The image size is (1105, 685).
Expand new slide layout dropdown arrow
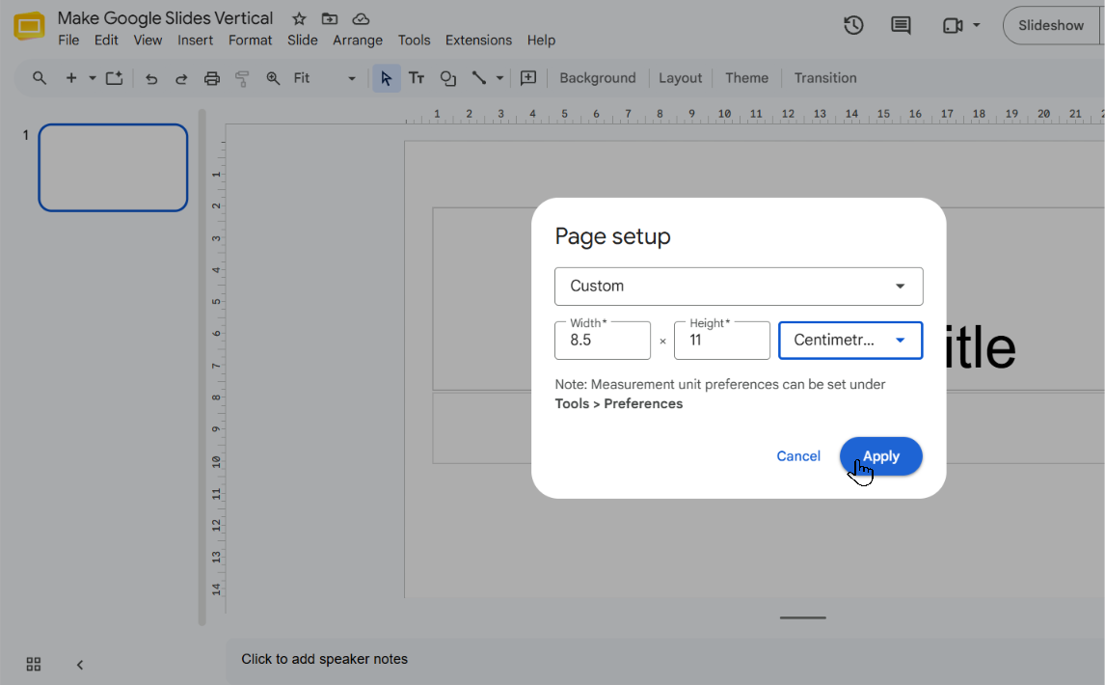tap(93, 78)
